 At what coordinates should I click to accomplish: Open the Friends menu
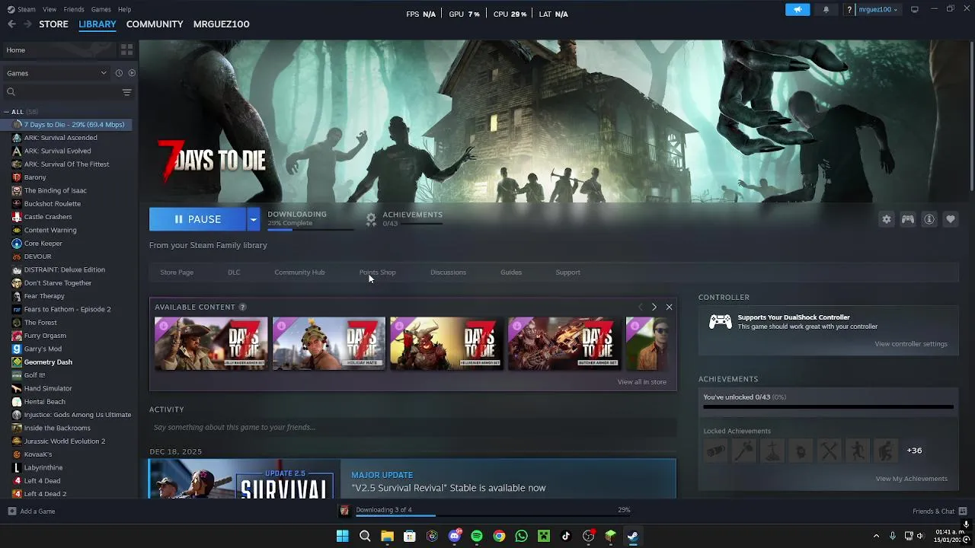pyautogui.click(x=74, y=9)
